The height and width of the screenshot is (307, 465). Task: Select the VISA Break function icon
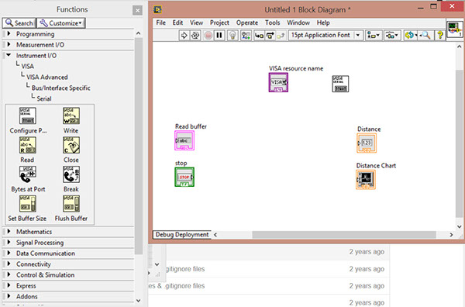pyautogui.click(x=71, y=174)
